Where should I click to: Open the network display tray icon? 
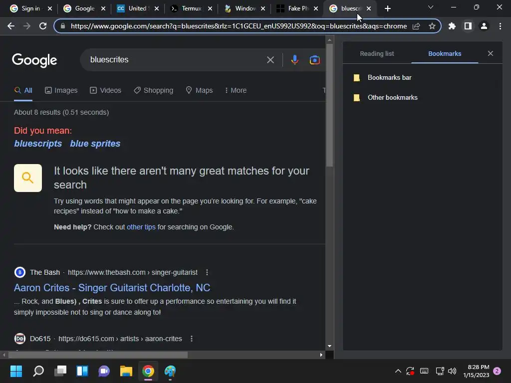(x=440, y=371)
